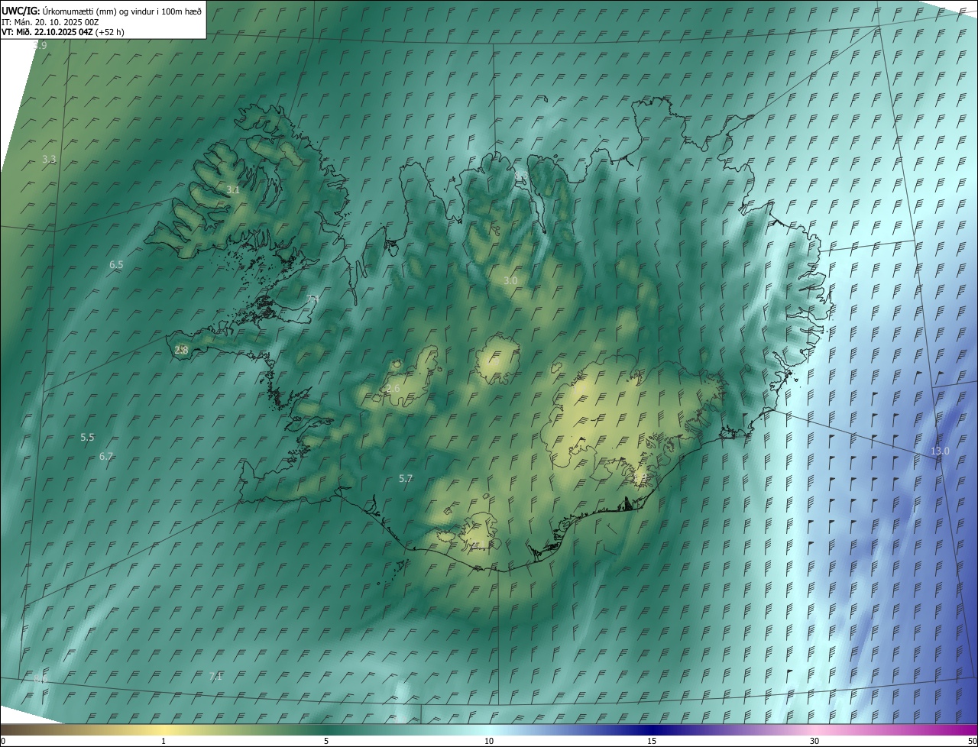Click the 7.1 value south of Iceland
This screenshot has height=747, width=978.
click(x=215, y=676)
